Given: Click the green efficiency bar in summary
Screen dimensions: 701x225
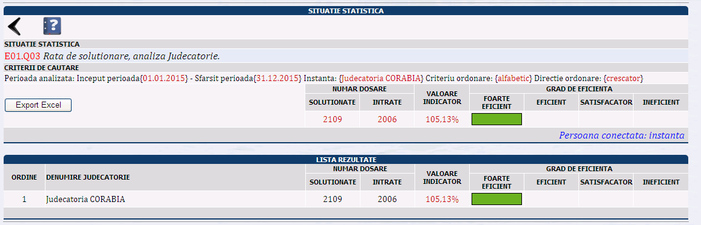Looking at the screenshot, I should coord(496,119).
